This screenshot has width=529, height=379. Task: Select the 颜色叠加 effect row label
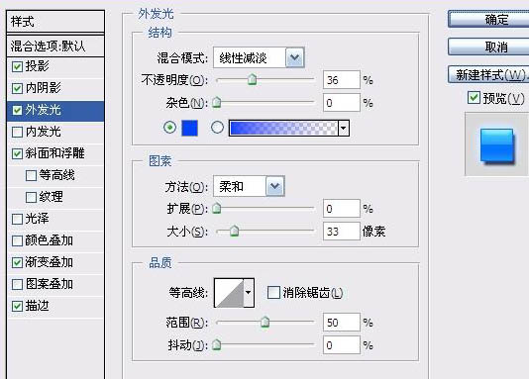(x=50, y=240)
